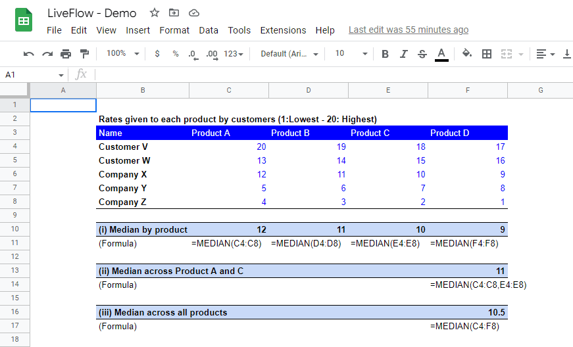Open the font size 10 dropdown
This screenshot has height=347, width=573.
coord(351,54)
